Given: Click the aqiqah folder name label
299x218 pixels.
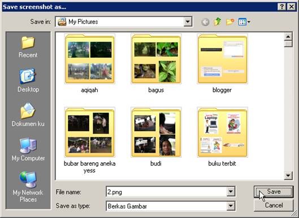Looking at the screenshot, I should click(89, 90).
